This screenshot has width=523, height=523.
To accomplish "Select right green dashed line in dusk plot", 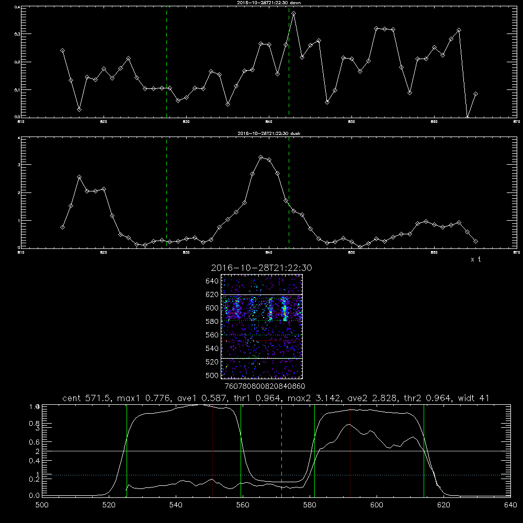I will coord(289,192).
